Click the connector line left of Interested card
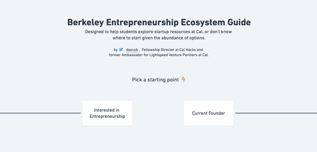The width and height of the screenshot is (317, 152). pyautogui.click(x=40, y=113)
